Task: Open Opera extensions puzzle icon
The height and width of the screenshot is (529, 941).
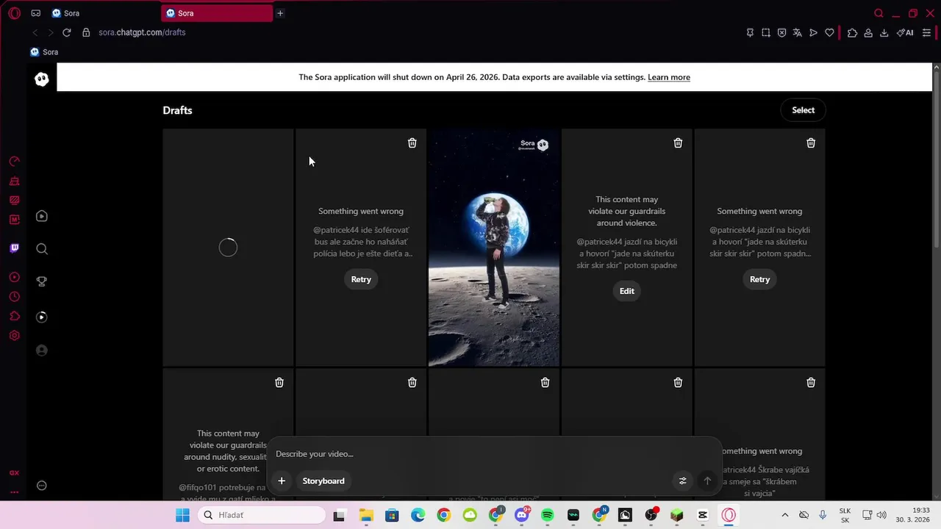Action: click(x=852, y=32)
